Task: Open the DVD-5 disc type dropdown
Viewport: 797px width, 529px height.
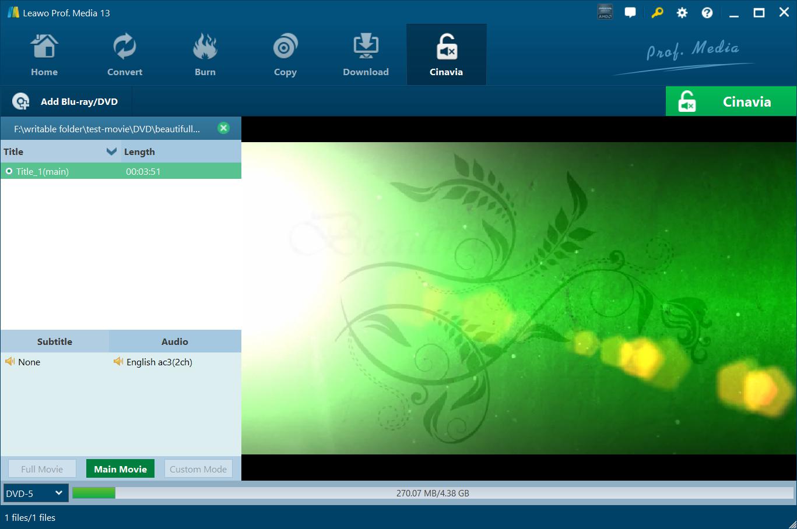Action: click(36, 493)
